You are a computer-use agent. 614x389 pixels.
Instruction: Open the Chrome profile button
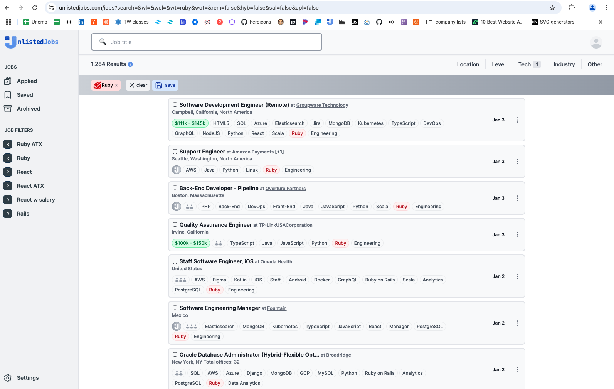click(x=592, y=8)
